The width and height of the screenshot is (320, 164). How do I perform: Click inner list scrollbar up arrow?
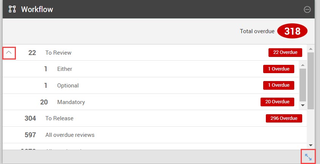(303, 65)
